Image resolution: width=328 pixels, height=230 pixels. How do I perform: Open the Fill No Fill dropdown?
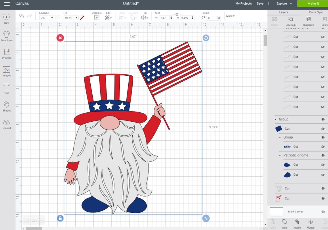pos(71,18)
